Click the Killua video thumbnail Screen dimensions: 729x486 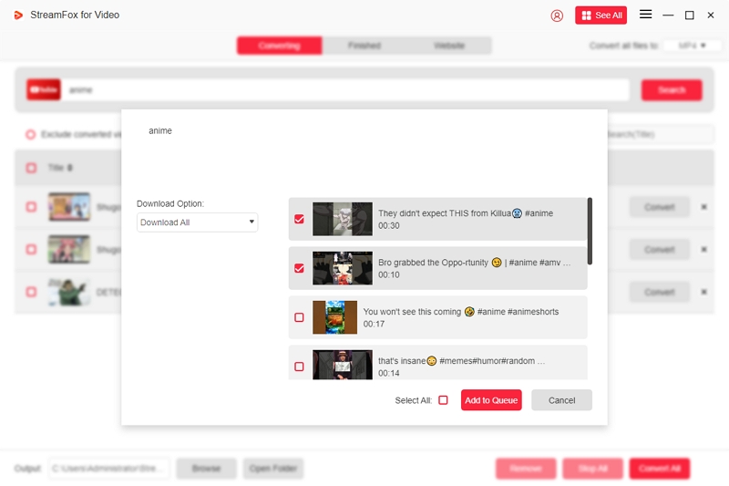click(343, 219)
